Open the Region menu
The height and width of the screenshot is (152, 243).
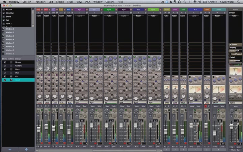60,2
